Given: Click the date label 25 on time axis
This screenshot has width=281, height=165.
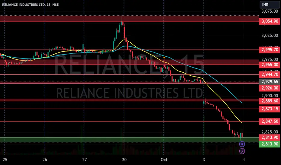Looking at the screenshot, I should click(x=5, y=160).
